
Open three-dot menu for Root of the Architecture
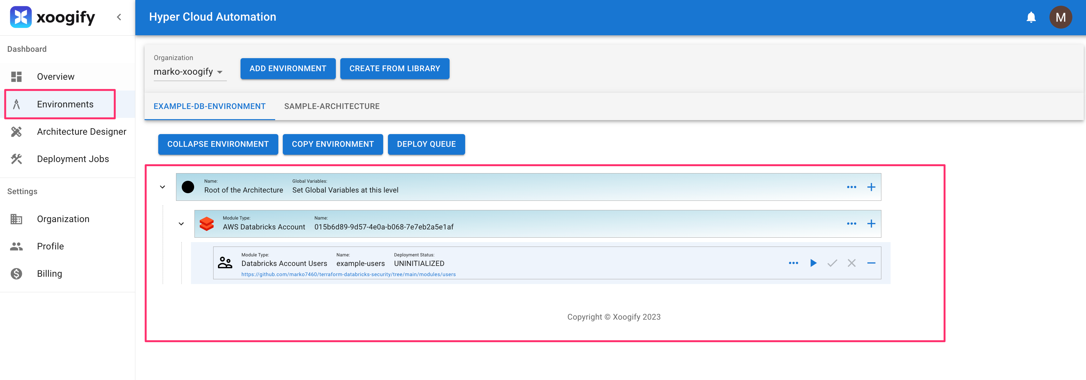(x=851, y=187)
